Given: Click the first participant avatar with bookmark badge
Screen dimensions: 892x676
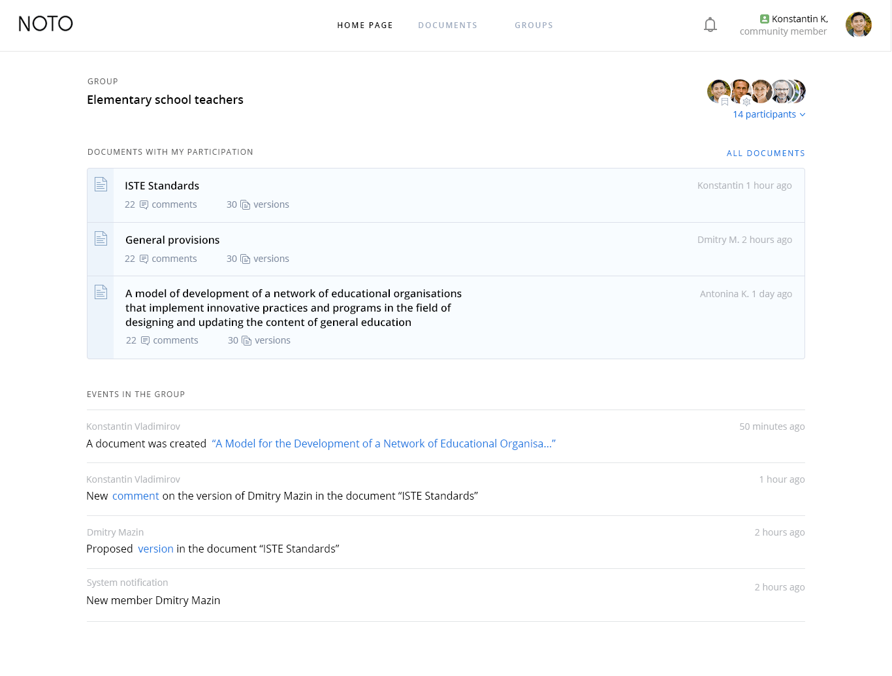Looking at the screenshot, I should pyautogui.click(x=719, y=91).
